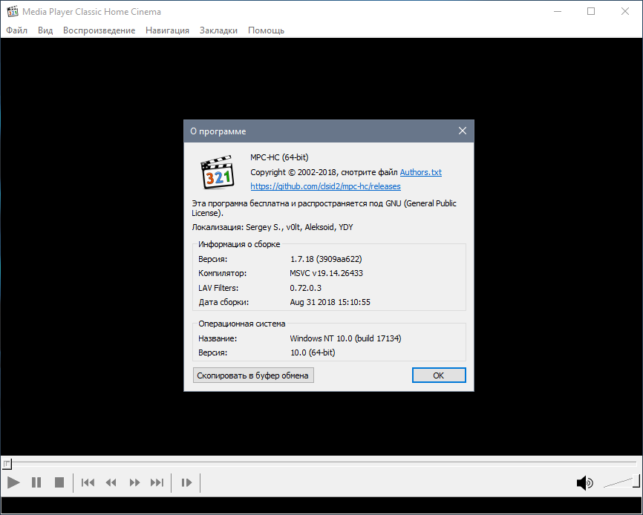This screenshot has width=643, height=515.
Task: Open the Закладки menu
Action: click(x=218, y=30)
